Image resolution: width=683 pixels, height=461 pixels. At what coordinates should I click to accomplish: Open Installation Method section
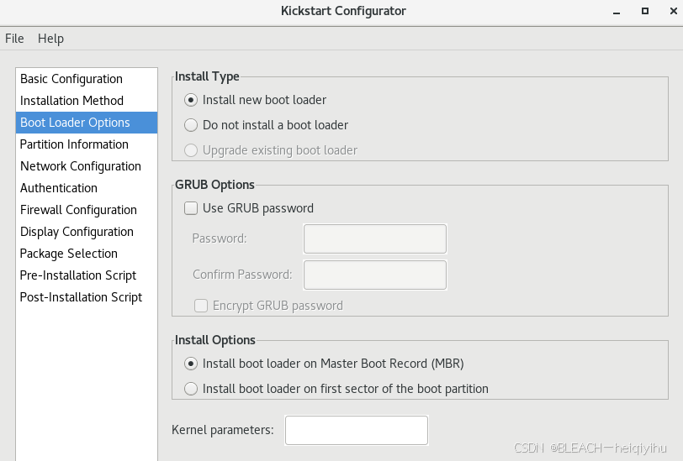click(87, 101)
